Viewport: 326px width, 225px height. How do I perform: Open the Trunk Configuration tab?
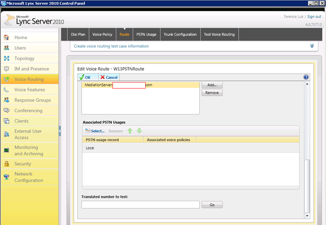click(x=180, y=35)
